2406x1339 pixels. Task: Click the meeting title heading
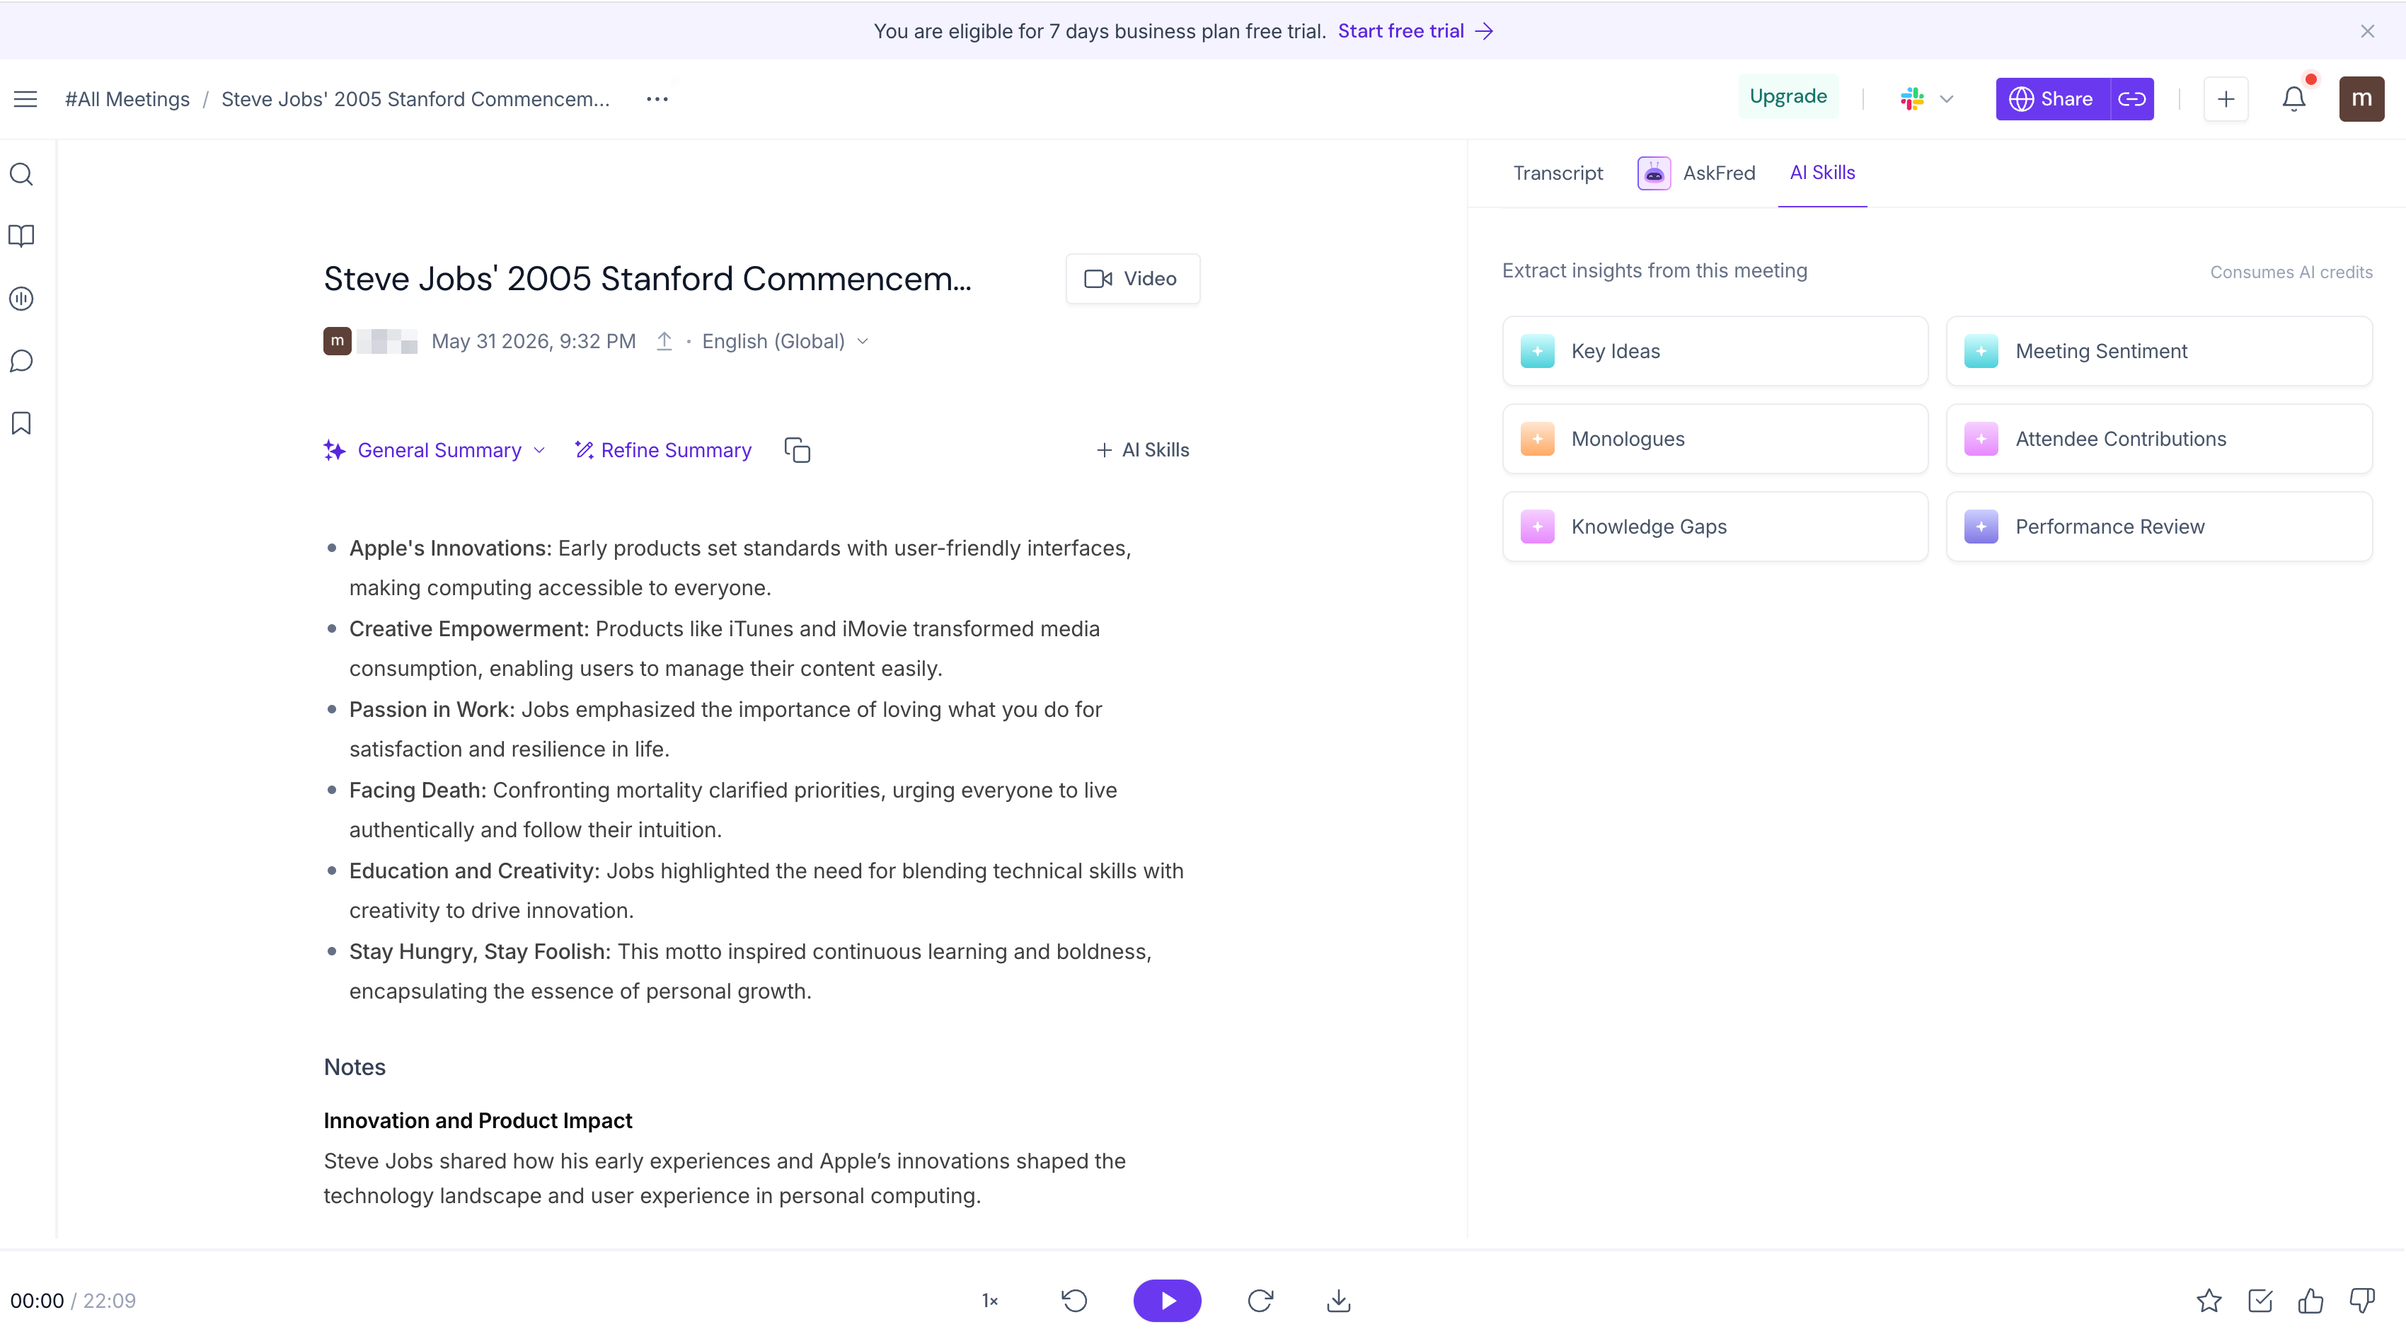click(x=647, y=278)
